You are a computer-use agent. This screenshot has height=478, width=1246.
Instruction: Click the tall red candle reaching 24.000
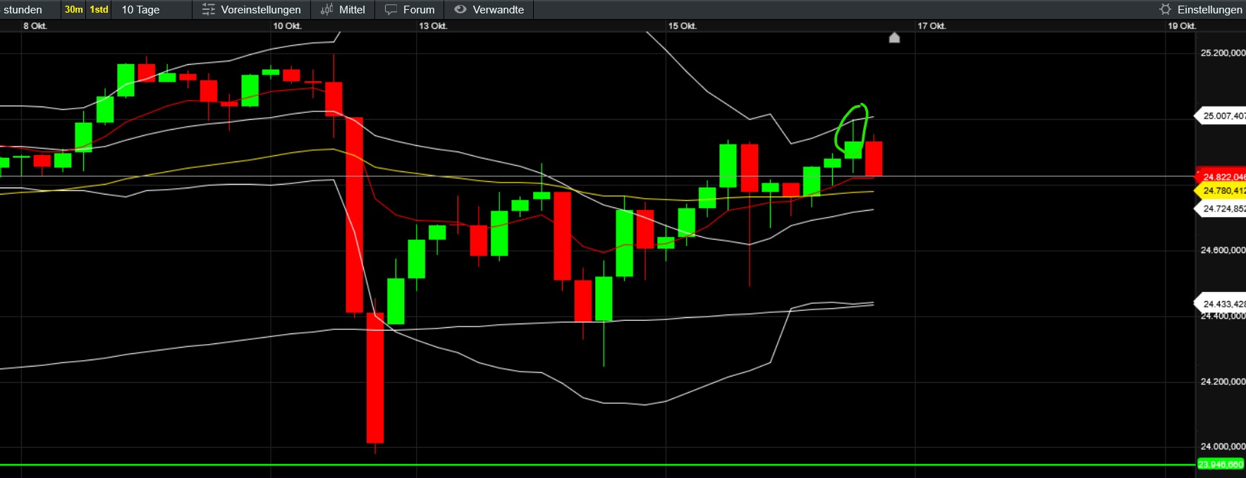[x=375, y=378]
